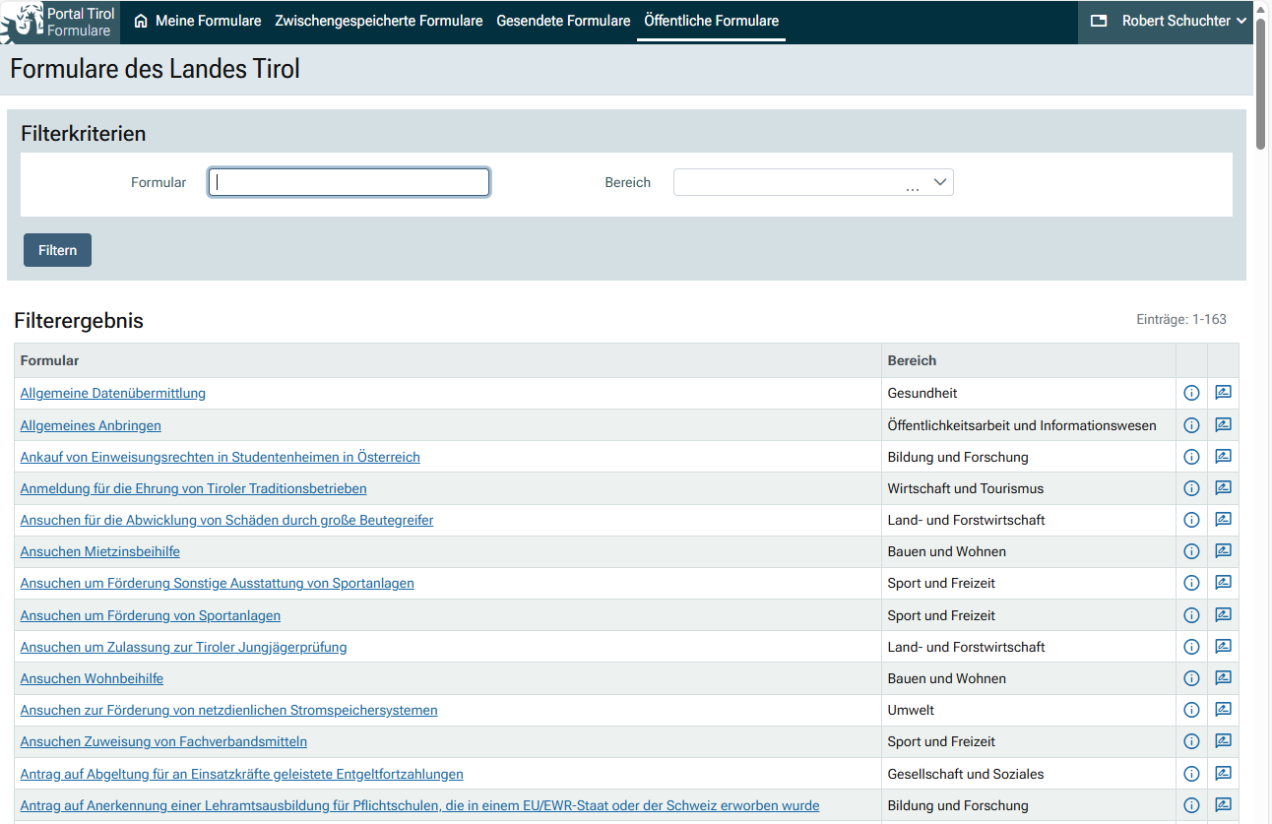The width and height of the screenshot is (1272, 824).
Task: Expand the Bereich dropdown filter
Action: point(813,182)
